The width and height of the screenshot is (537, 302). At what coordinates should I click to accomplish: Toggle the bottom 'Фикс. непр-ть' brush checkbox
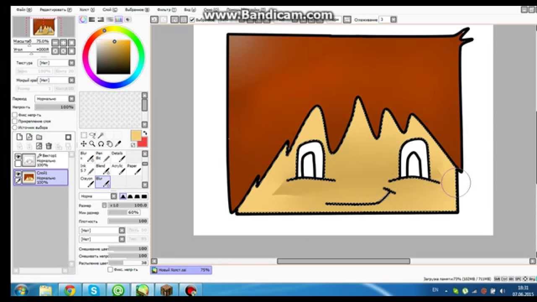(110, 270)
